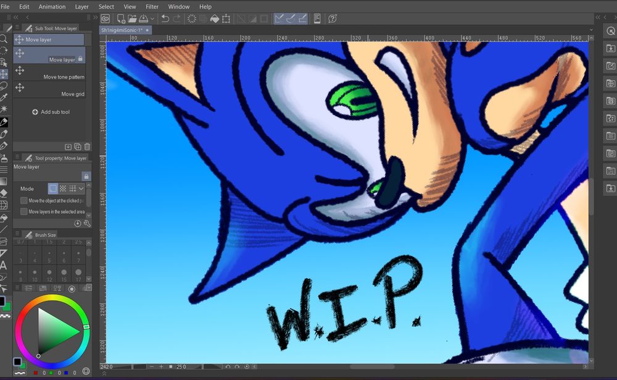Select the Gradient tool
Viewport: 617px width, 380px height.
3,182
